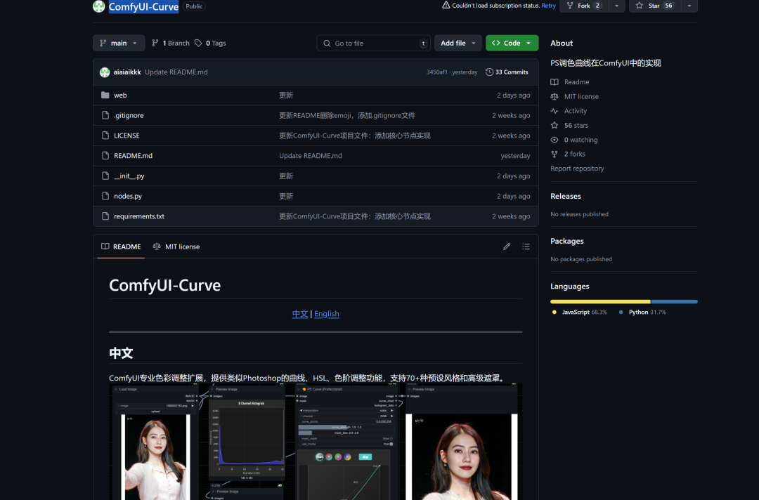Open commit hash 3450af1

[436, 72]
